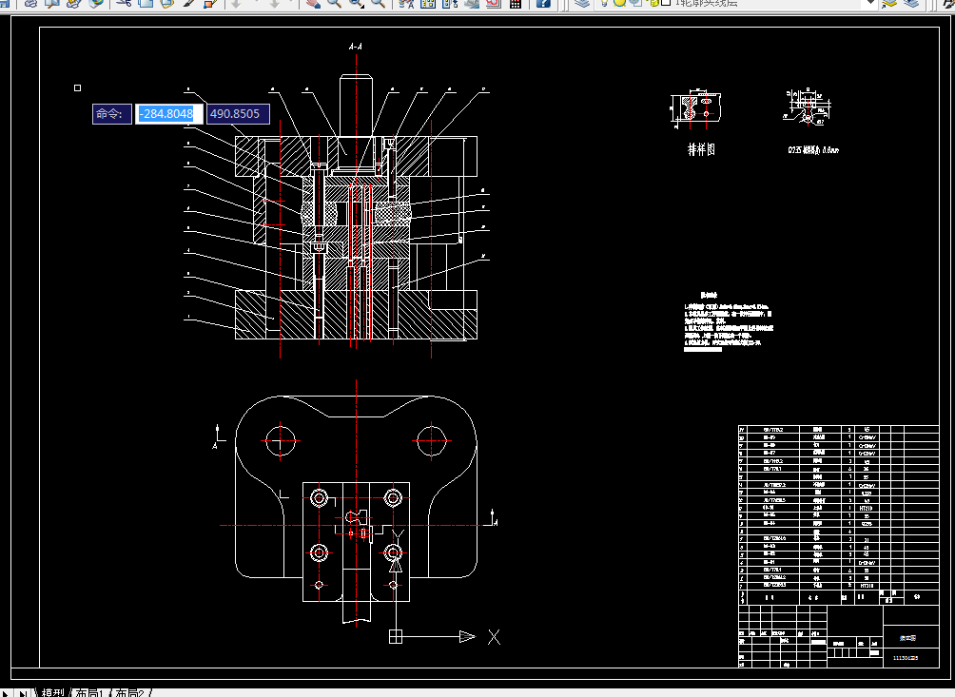Open Help with the question mark icon
Image resolution: width=955 pixels, height=697 pixels.
click(543, 3)
